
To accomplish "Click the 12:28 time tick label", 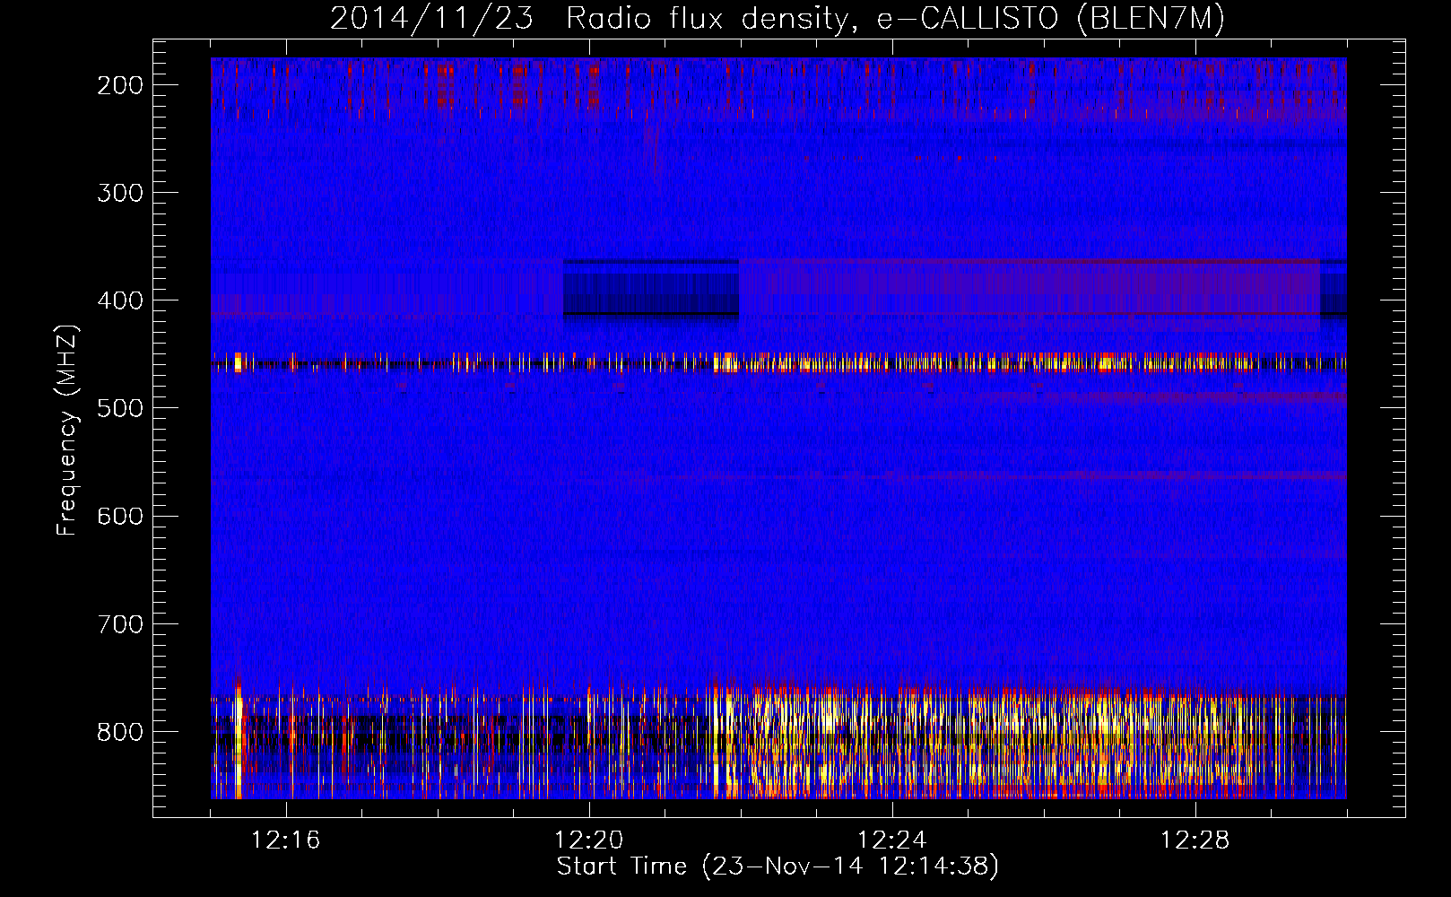I will click(x=1195, y=840).
